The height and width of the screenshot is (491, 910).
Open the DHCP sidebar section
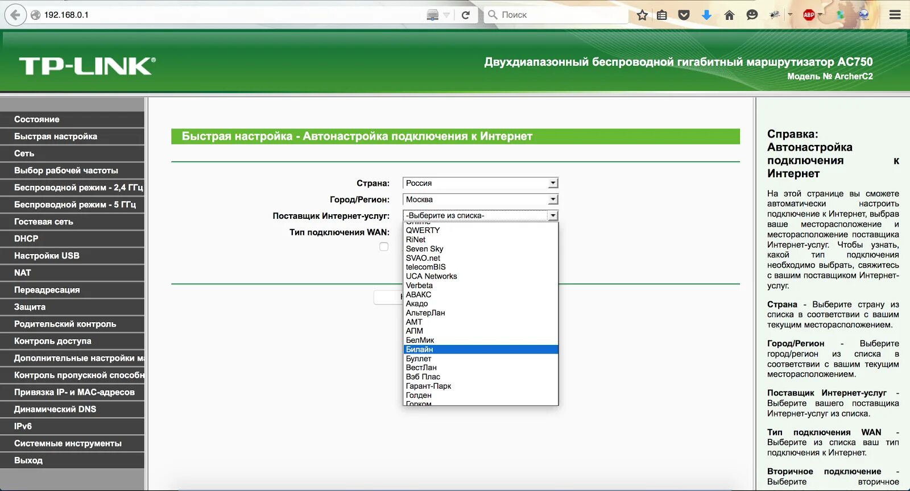tap(72, 239)
